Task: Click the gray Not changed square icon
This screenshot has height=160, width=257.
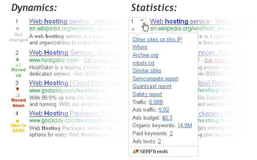Action: pos(17,29)
